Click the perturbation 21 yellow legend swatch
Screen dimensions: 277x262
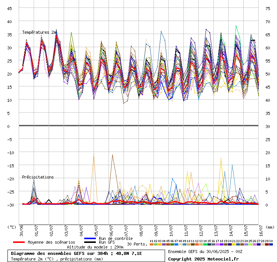point(234,244)
